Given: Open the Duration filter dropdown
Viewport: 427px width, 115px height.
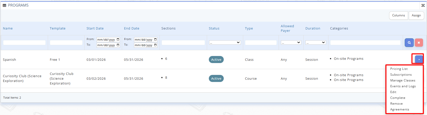Looking at the screenshot, I should click(316, 43).
